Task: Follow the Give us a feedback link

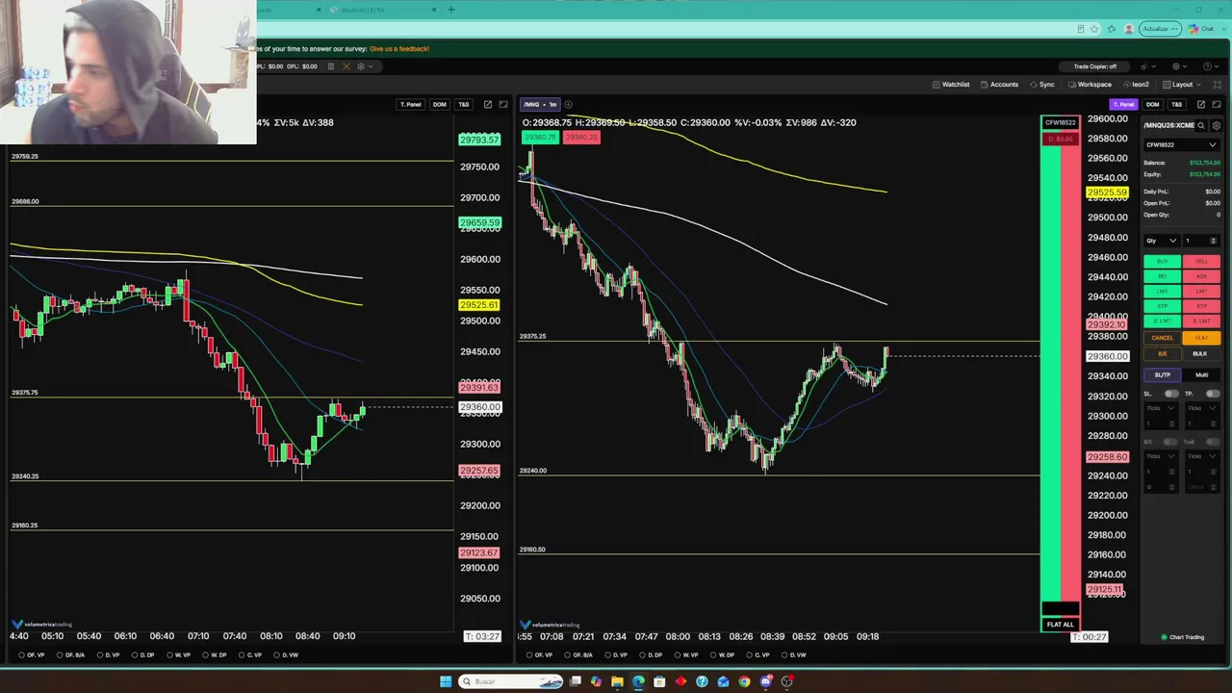Action: coord(398,48)
